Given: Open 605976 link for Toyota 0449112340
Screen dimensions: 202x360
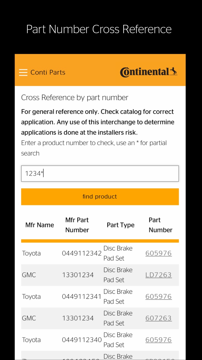Looking at the screenshot, I should click(159, 340).
